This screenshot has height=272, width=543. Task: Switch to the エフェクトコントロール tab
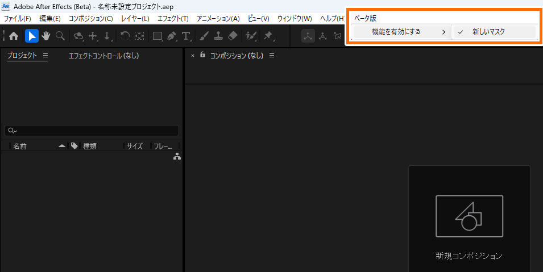tap(103, 56)
